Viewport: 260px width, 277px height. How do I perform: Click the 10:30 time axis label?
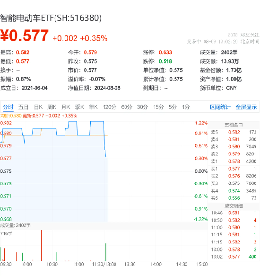click(x=52, y=265)
